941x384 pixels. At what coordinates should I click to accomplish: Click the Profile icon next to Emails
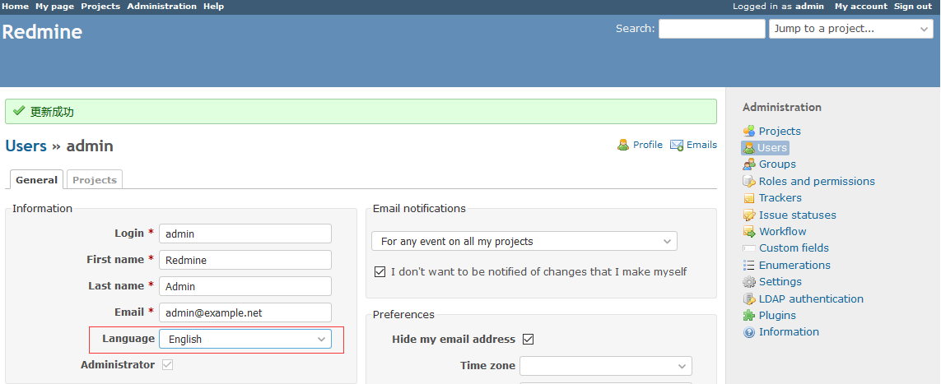(623, 146)
